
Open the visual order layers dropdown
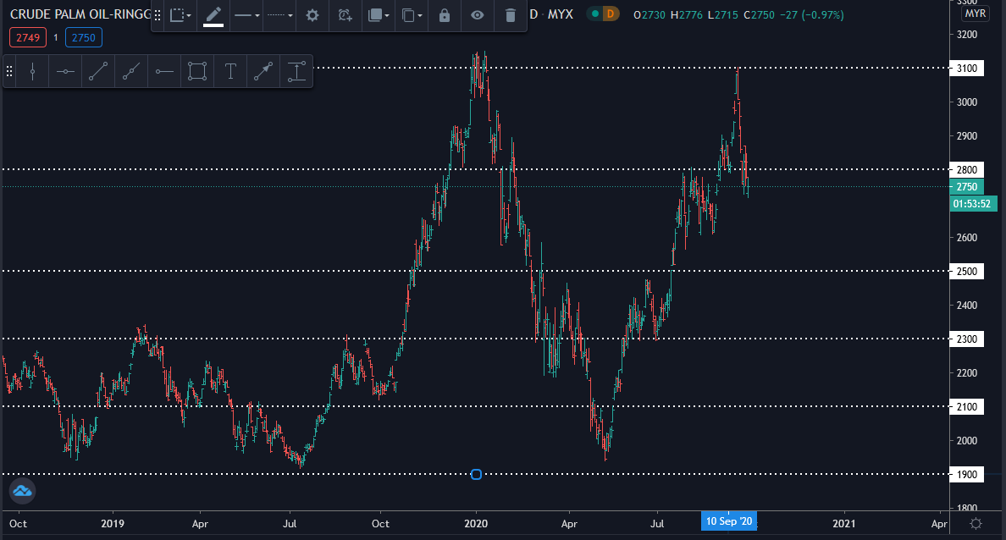coord(378,15)
